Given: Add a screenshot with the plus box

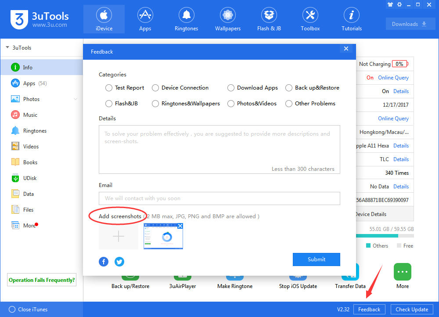Looking at the screenshot, I should 119,236.
